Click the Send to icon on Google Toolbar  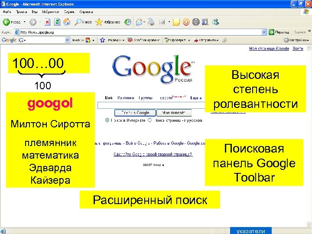pos(196,40)
